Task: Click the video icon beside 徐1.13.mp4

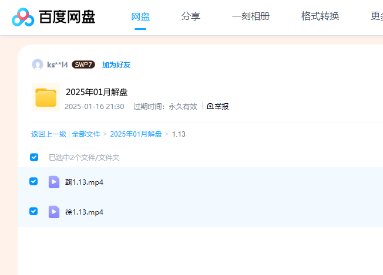Action: [x=54, y=212]
